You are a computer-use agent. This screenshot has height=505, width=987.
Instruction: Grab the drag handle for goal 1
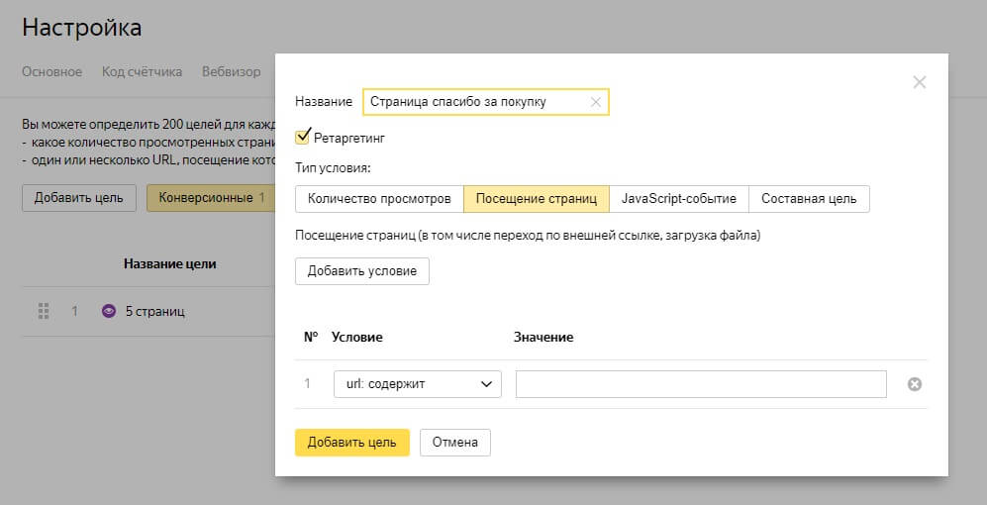(44, 311)
